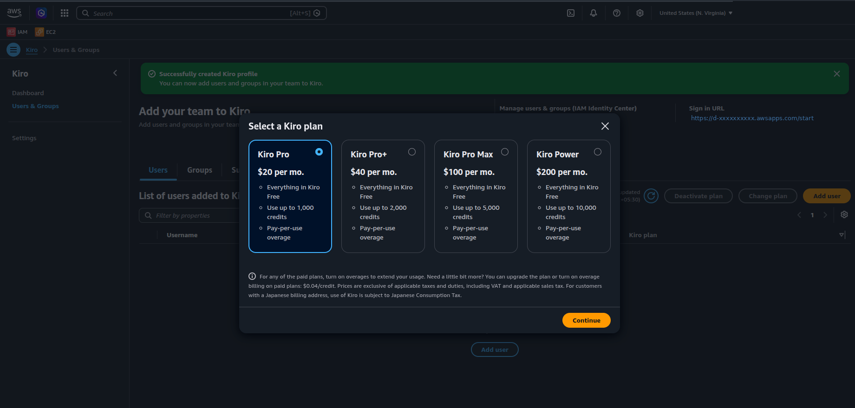Screen dimensions: 855x408
Task: Click the Username column header
Action: tap(182, 235)
